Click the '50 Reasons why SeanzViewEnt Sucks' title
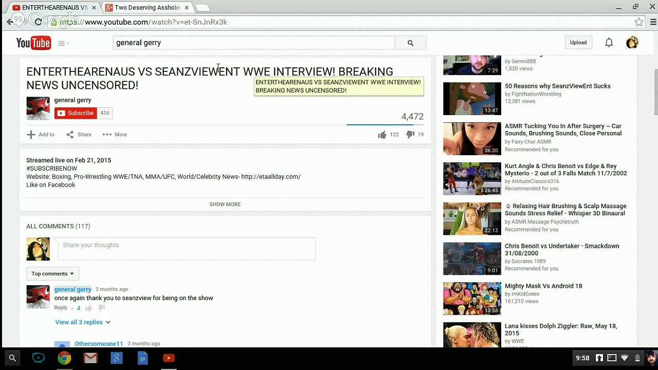Screen dimensions: 658x370 [558, 86]
